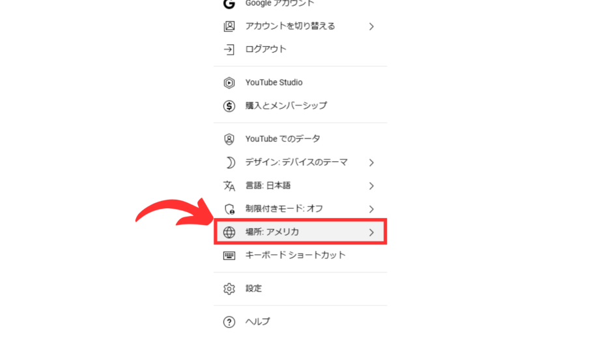Click the shield person data icon

[x=229, y=139]
